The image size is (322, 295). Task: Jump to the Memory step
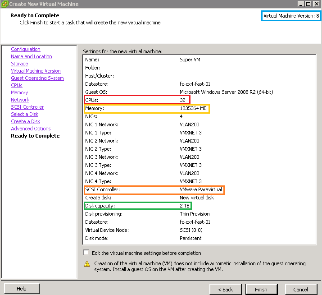pyautogui.click(x=19, y=92)
